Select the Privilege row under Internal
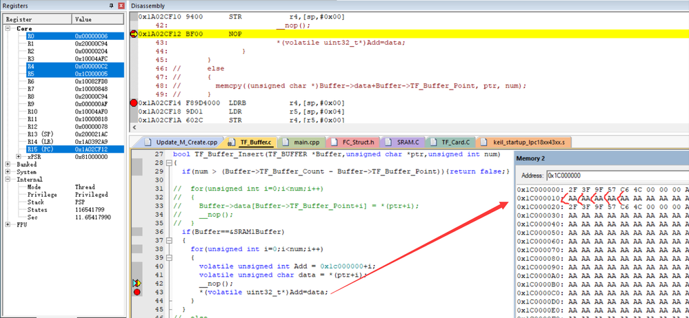This screenshot has width=689, height=318. pos(75,194)
